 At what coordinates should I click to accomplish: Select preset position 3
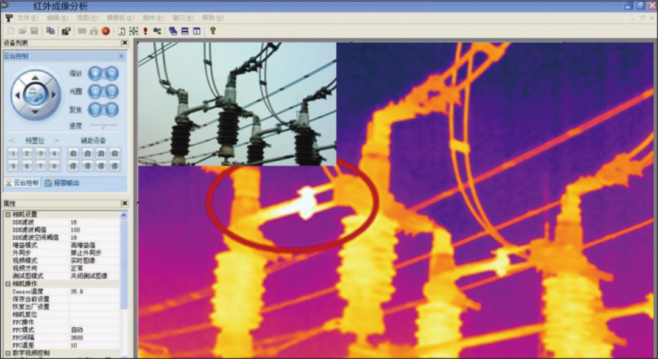pos(40,153)
